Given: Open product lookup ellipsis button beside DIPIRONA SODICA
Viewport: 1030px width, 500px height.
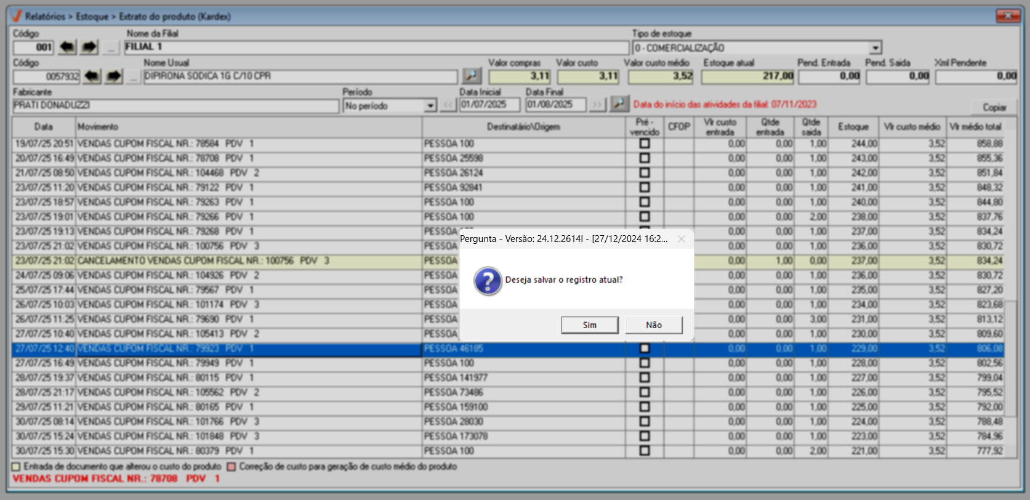Looking at the screenshot, I should pos(134,76).
